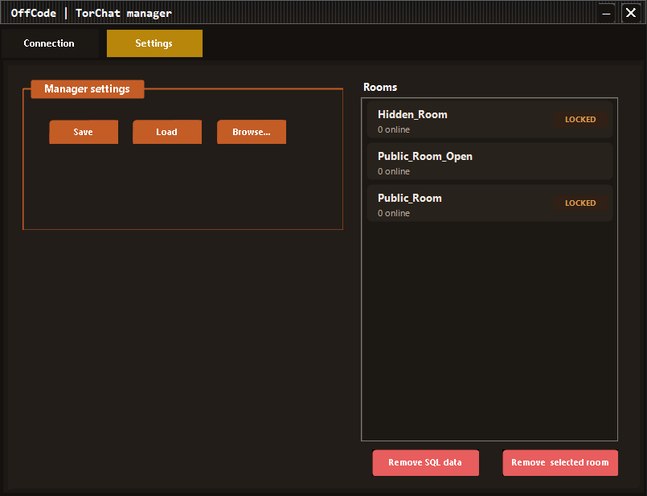
Task: Click '0 online' under Public_Room
Action: (394, 213)
